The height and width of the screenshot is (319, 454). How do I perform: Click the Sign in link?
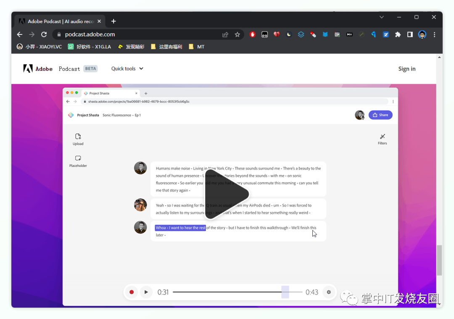(406, 69)
